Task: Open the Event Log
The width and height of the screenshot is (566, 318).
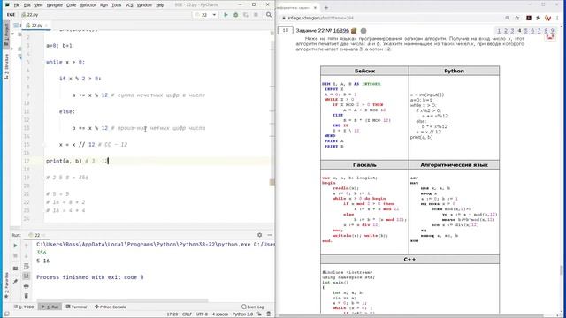Action: tap(252, 307)
